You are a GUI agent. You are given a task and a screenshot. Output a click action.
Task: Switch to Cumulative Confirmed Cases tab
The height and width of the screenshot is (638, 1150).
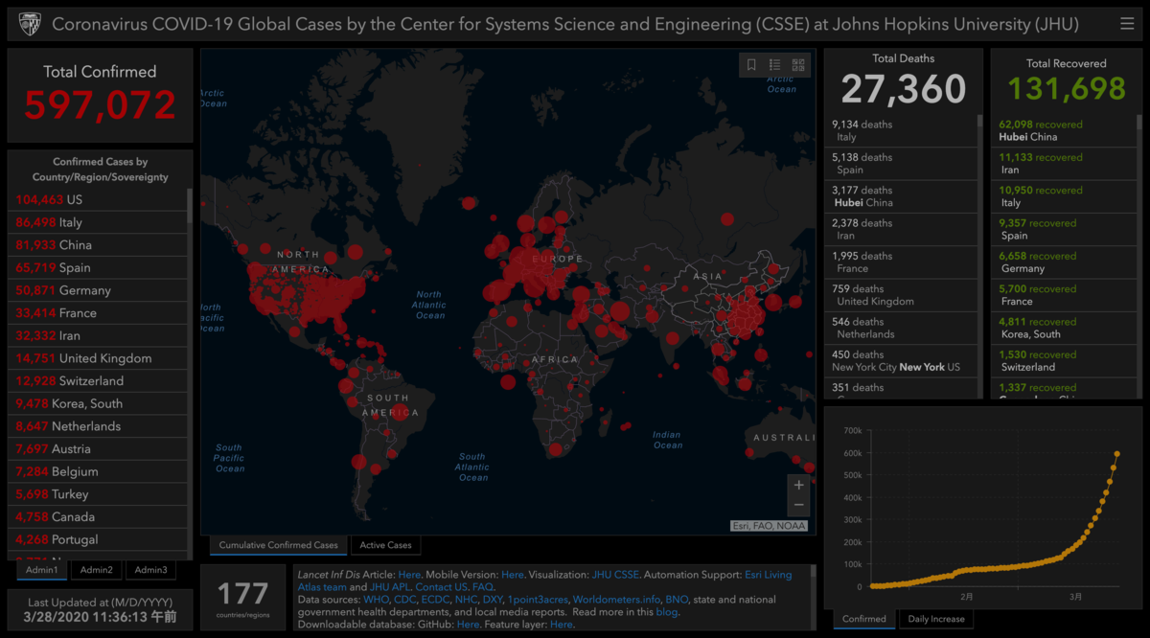279,545
